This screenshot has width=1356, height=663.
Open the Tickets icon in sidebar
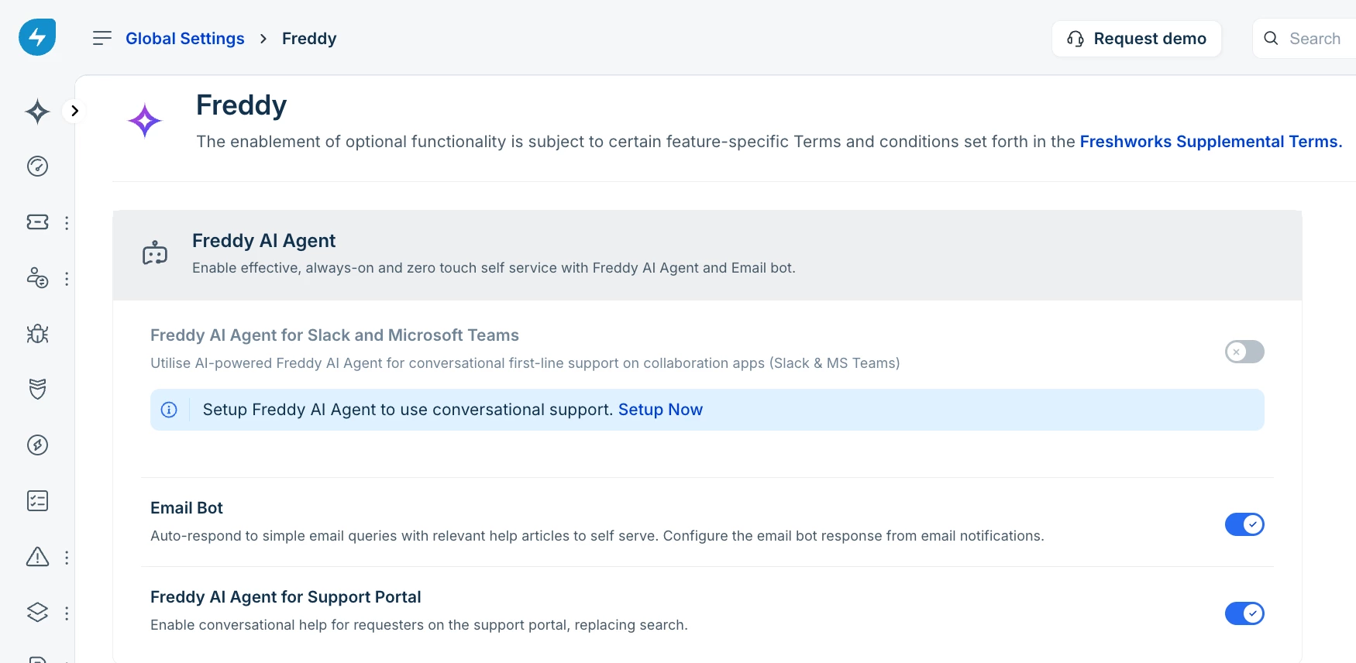(37, 222)
